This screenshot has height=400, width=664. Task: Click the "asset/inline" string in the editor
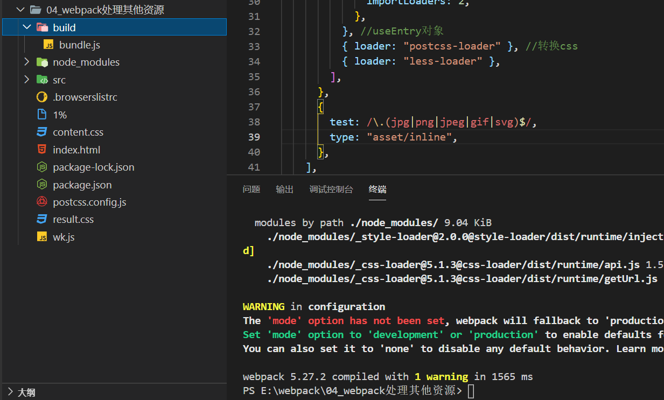[x=409, y=137]
